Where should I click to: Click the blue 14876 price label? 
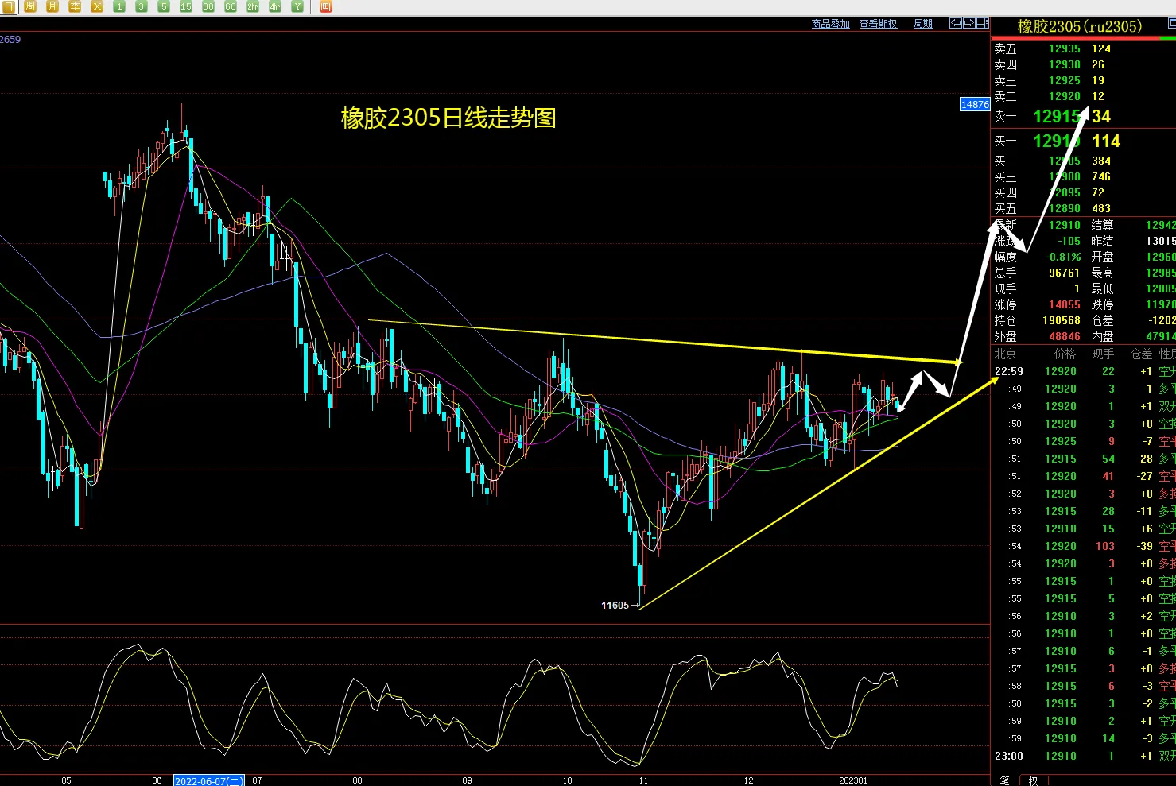(x=975, y=104)
